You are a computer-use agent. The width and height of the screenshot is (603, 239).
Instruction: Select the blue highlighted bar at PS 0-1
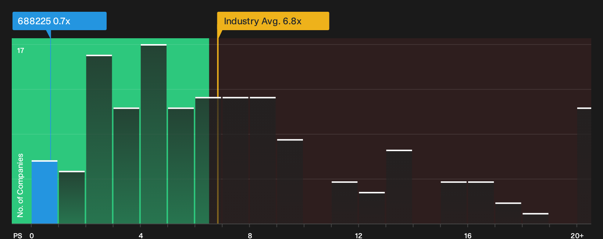pyautogui.click(x=44, y=192)
